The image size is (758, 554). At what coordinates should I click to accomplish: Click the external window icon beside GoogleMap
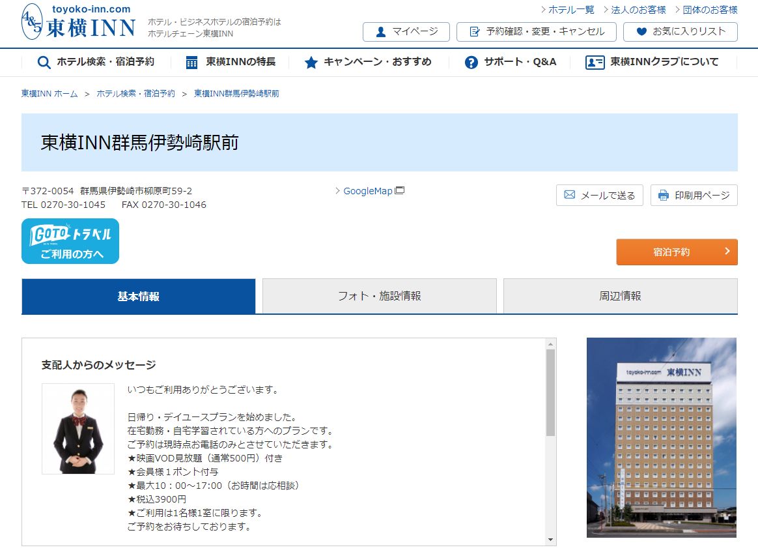[x=400, y=190]
